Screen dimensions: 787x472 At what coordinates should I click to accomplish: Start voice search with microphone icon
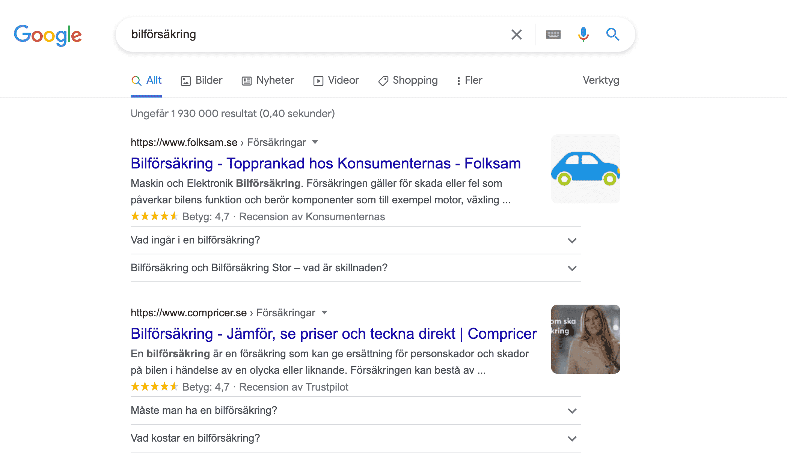coord(583,35)
